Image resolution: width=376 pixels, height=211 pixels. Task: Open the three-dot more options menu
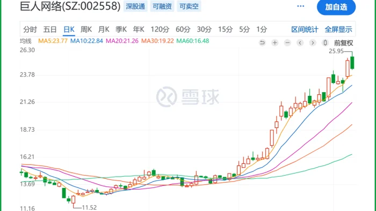tap(301, 6)
